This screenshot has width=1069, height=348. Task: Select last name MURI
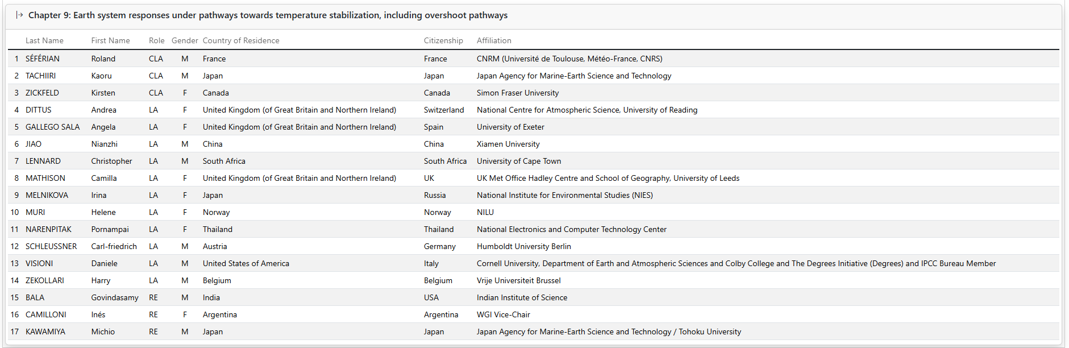[x=35, y=212]
